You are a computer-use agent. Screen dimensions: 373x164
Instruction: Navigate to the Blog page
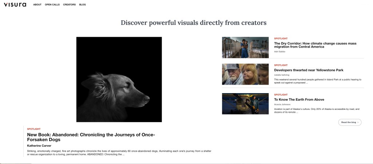[82, 5]
